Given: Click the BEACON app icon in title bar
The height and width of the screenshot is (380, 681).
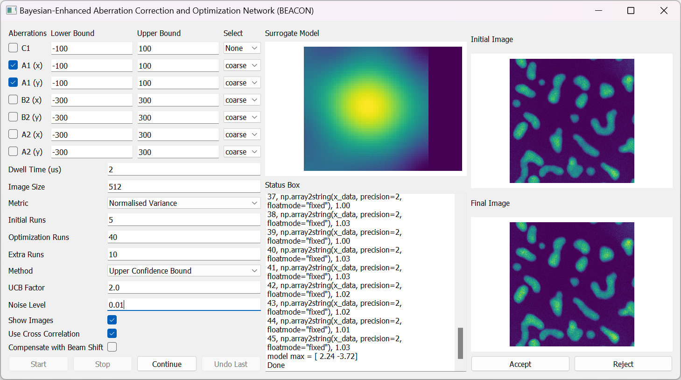Looking at the screenshot, I should coord(12,10).
